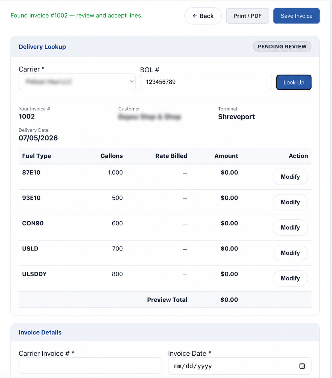The image size is (332, 378).
Task: Go back using the Back button
Action: 203,16
